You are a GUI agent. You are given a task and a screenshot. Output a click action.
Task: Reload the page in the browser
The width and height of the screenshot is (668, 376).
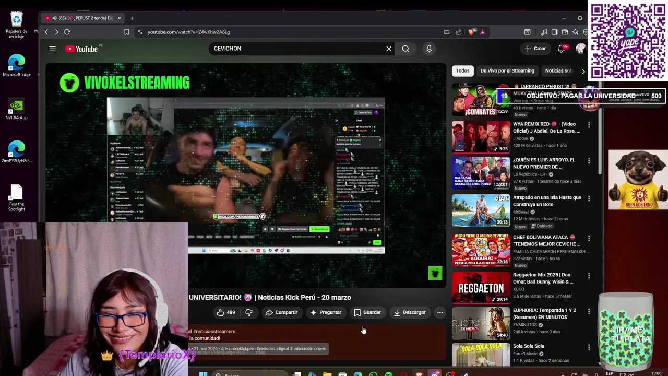pyautogui.click(x=67, y=32)
